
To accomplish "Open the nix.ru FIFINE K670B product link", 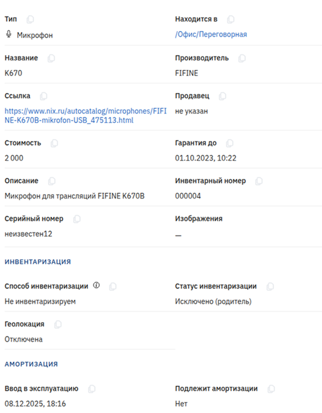I will coord(86,116).
